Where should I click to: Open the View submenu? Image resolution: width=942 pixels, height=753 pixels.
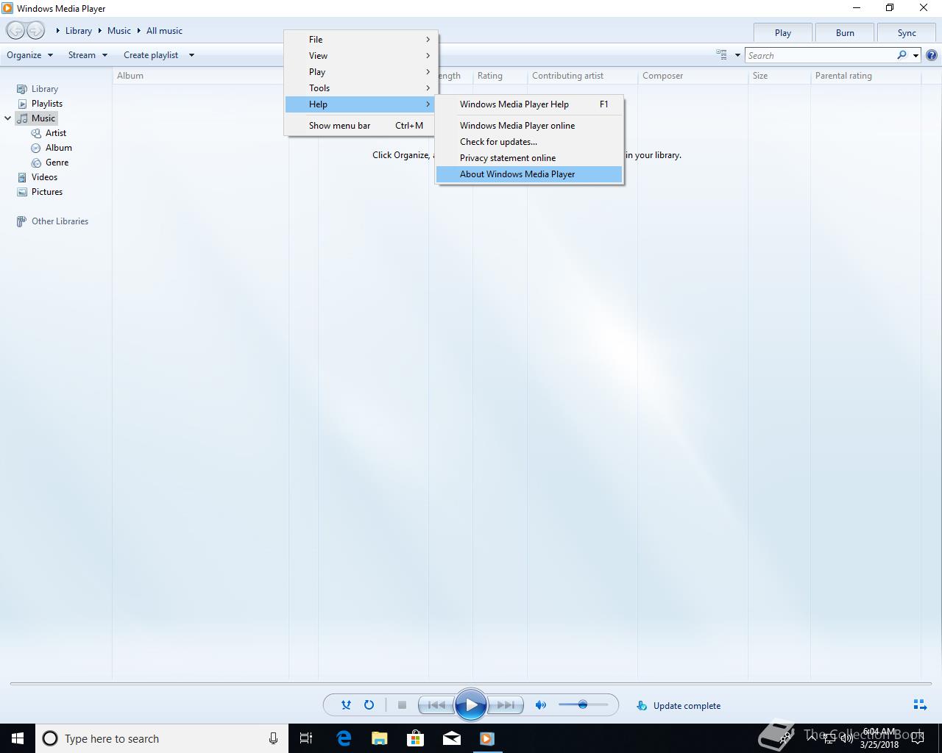coord(361,56)
